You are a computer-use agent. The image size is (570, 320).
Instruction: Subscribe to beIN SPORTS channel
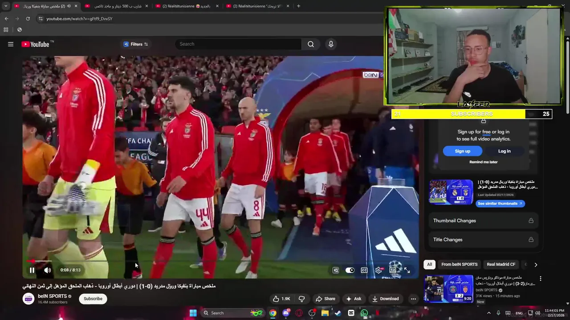(x=93, y=299)
